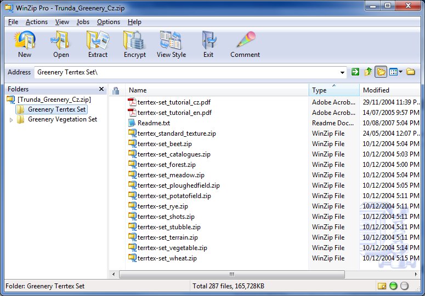Click the Greenery Terrtex Set folder icon

click(20, 109)
